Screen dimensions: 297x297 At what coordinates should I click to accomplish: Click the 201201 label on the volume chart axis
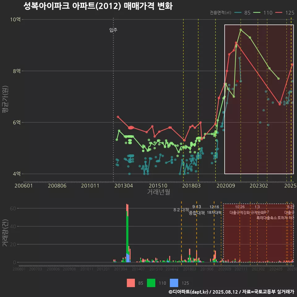[103, 269]
